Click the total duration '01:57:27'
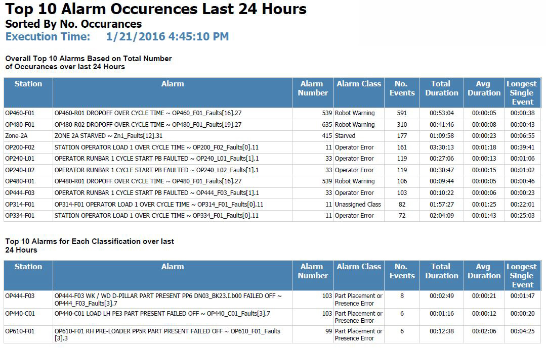The width and height of the screenshot is (546, 348). pos(442,205)
